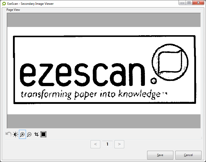Save the image changes

coord(160,155)
